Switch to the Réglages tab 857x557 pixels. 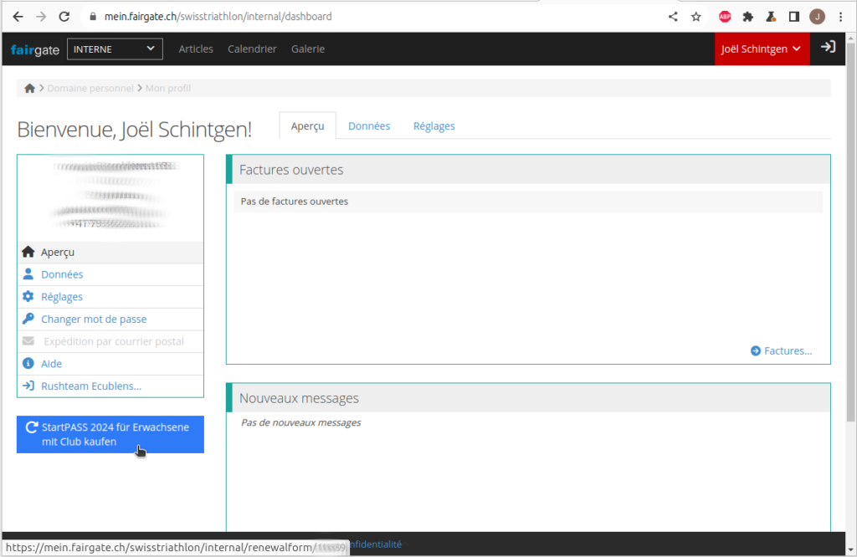pos(434,126)
